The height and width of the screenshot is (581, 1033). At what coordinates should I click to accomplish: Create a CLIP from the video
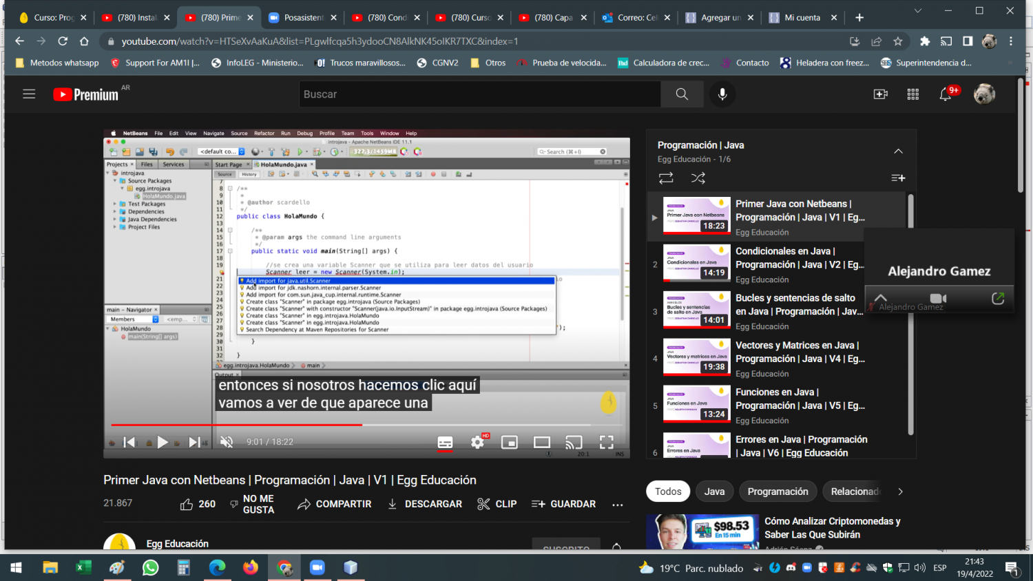(497, 504)
